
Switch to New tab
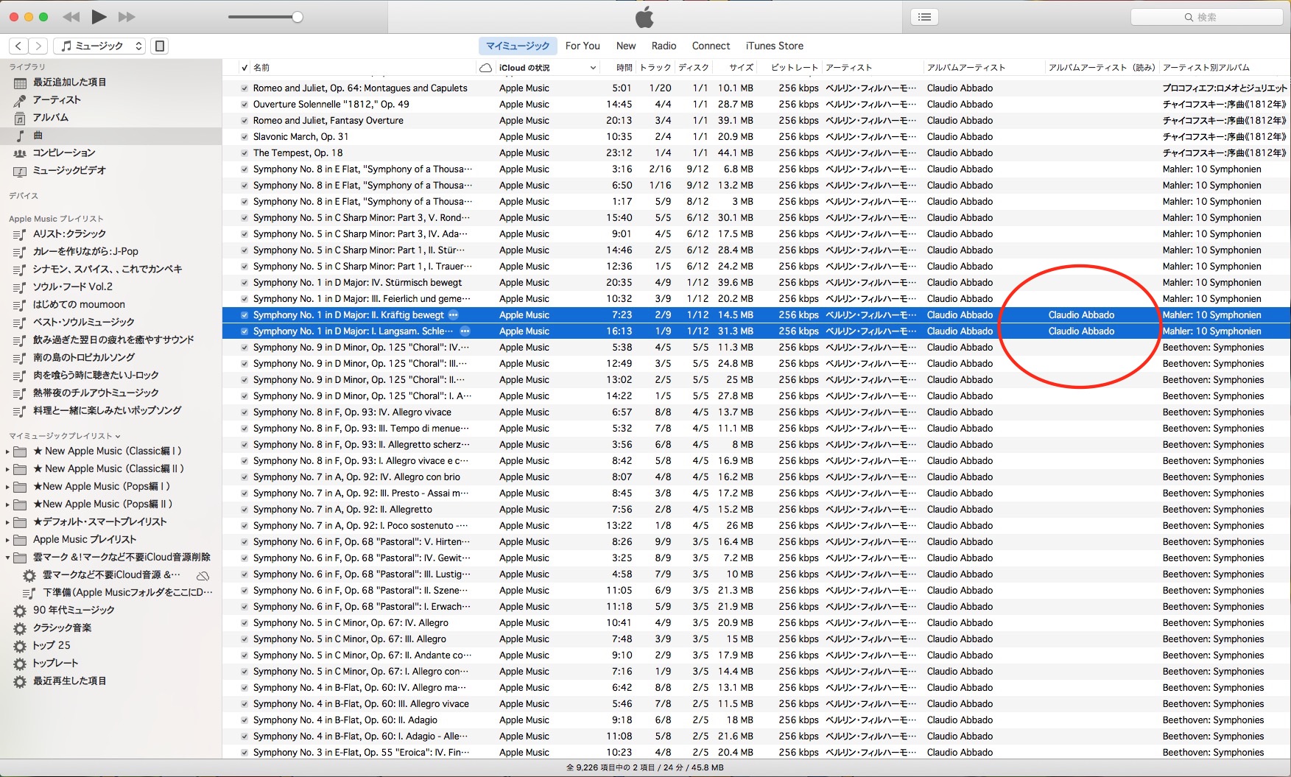(626, 46)
